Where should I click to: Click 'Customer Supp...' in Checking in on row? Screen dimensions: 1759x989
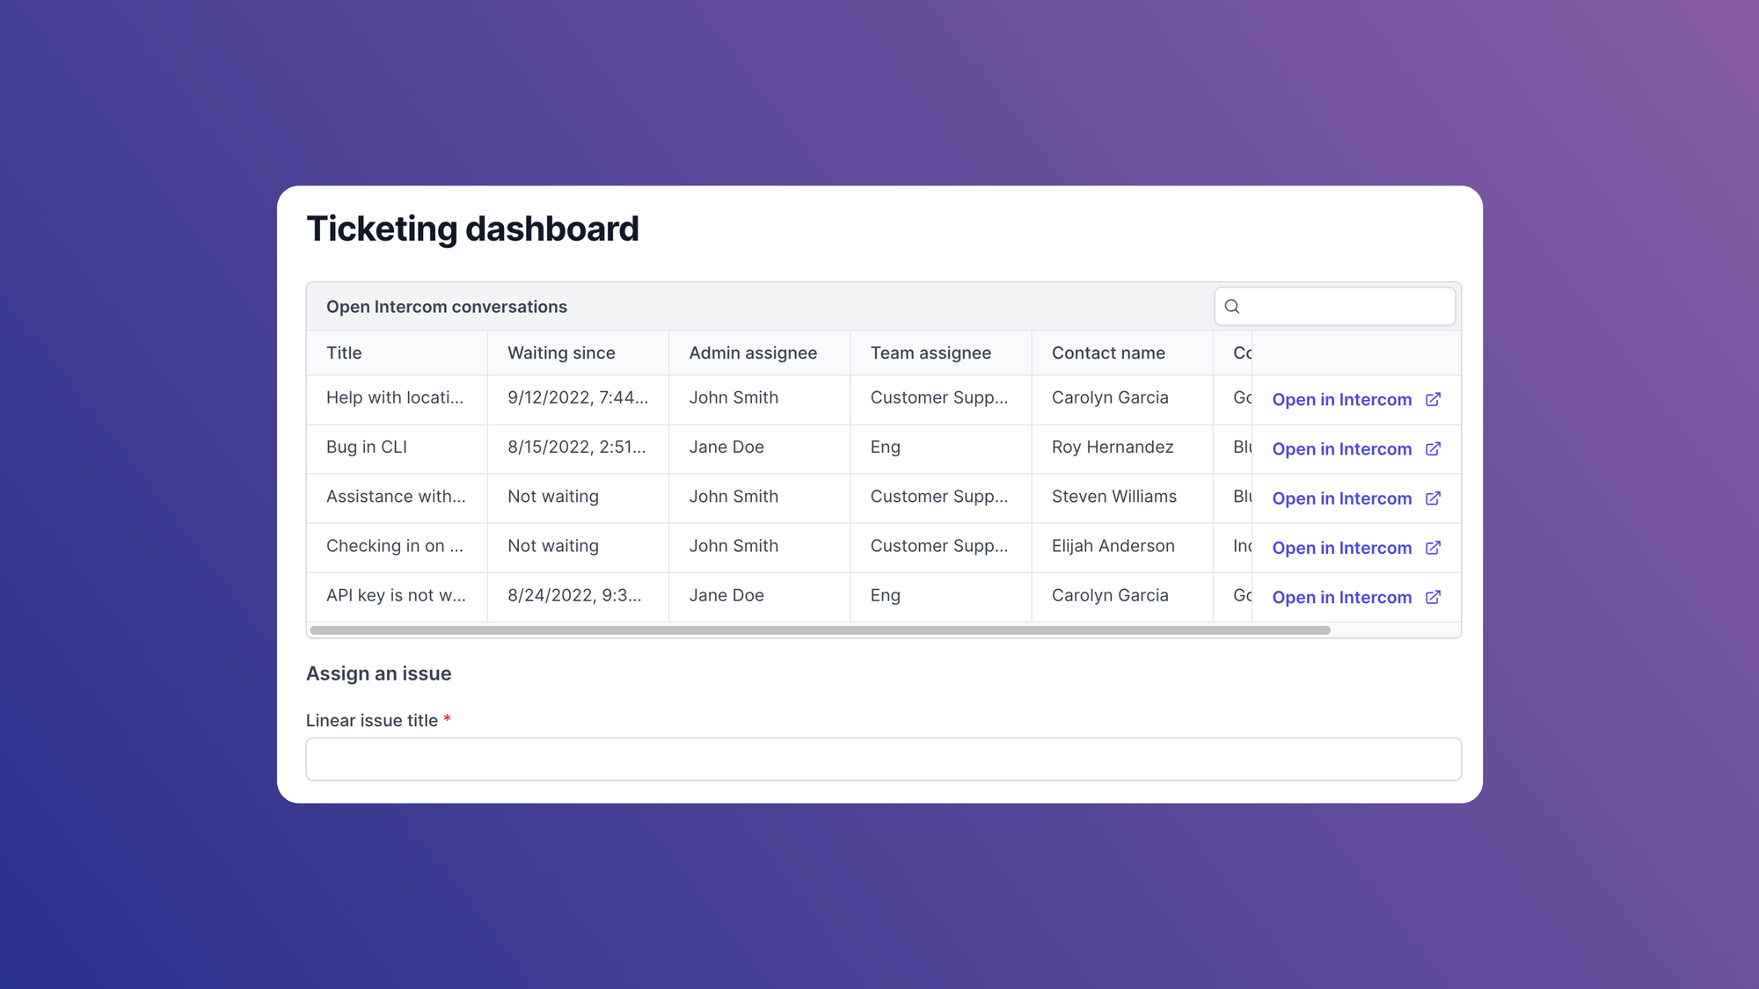point(940,548)
